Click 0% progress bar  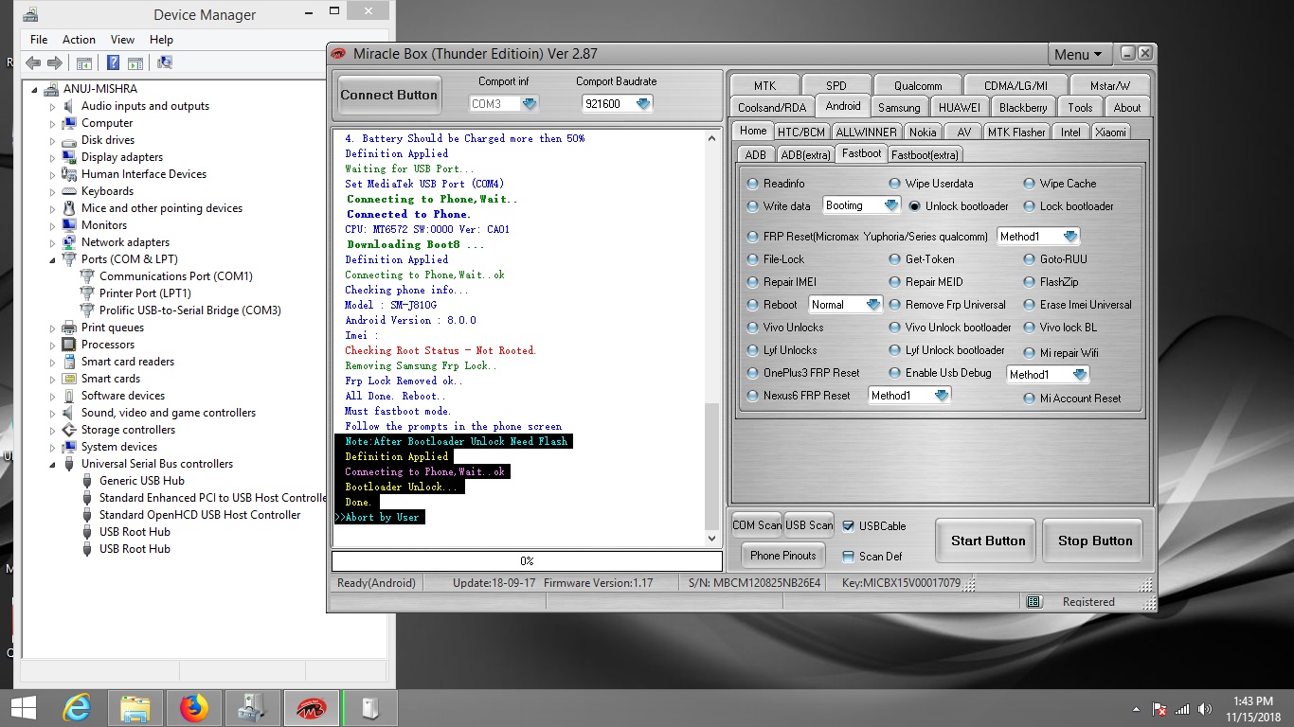(527, 561)
